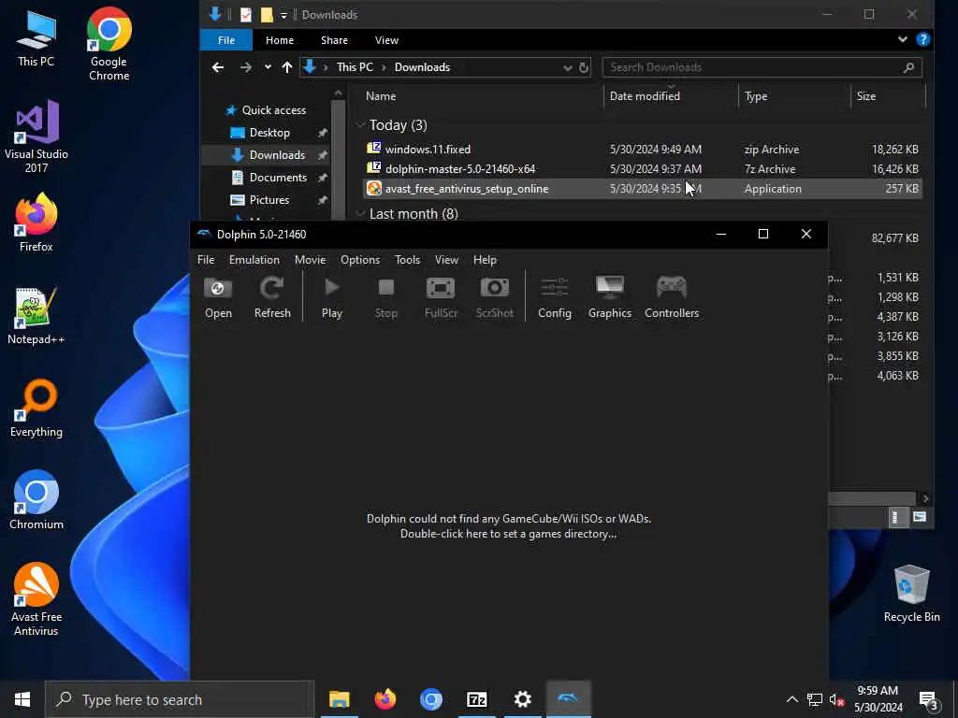Go back in File Explorer
The height and width of the screenshot is (718, 958).
coord(217,67)
